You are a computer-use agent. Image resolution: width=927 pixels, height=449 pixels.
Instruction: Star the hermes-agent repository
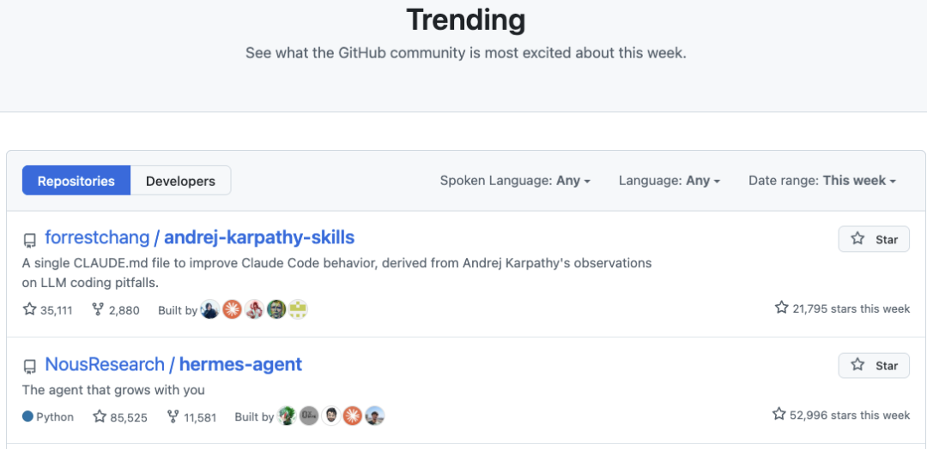coord(874,365)
